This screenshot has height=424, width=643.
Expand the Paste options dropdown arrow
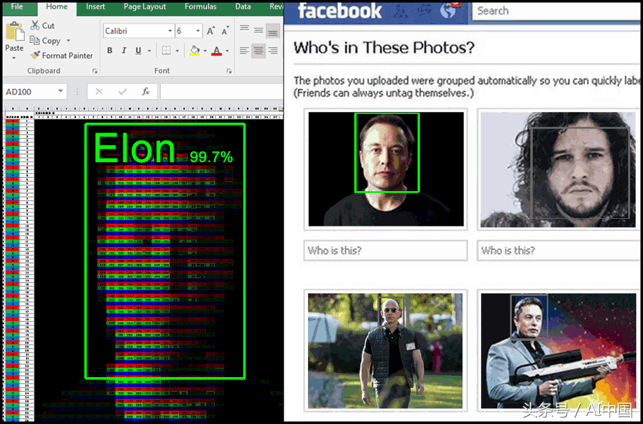pyautogui.click(x=14, y=58)
